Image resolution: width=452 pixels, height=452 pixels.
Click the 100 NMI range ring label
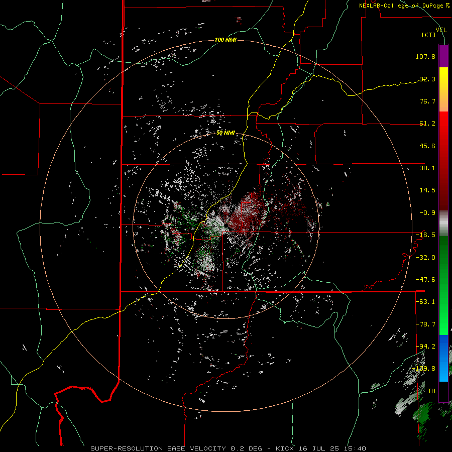225,40
